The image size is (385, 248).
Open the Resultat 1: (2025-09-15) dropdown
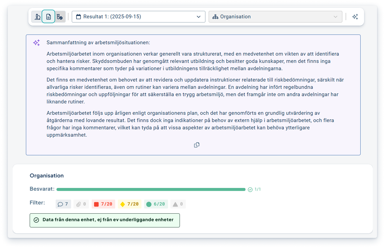[138, 17]
